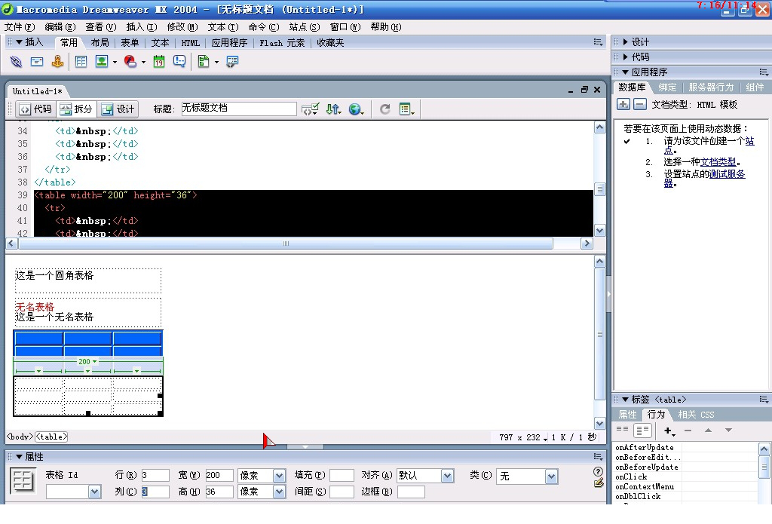Open the Modify menu
The height and width of the screenshot is (524, 772).
click(182, 27)
